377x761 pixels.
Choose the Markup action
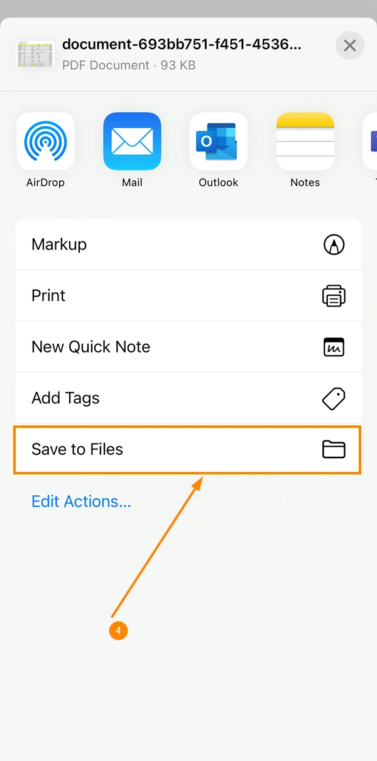click(x=188, y=244)
